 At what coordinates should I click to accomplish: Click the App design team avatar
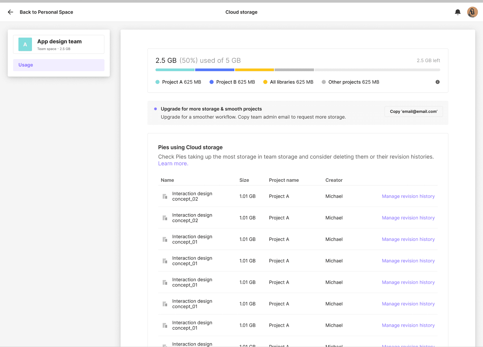(24, 44)
